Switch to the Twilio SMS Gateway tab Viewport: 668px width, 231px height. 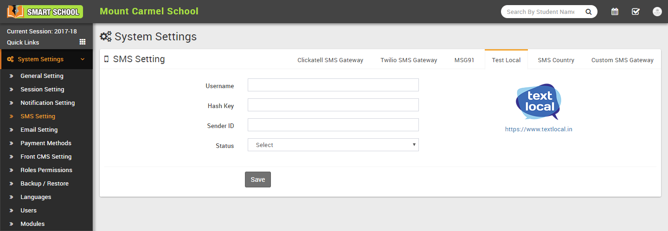click(x=409, y=60)
